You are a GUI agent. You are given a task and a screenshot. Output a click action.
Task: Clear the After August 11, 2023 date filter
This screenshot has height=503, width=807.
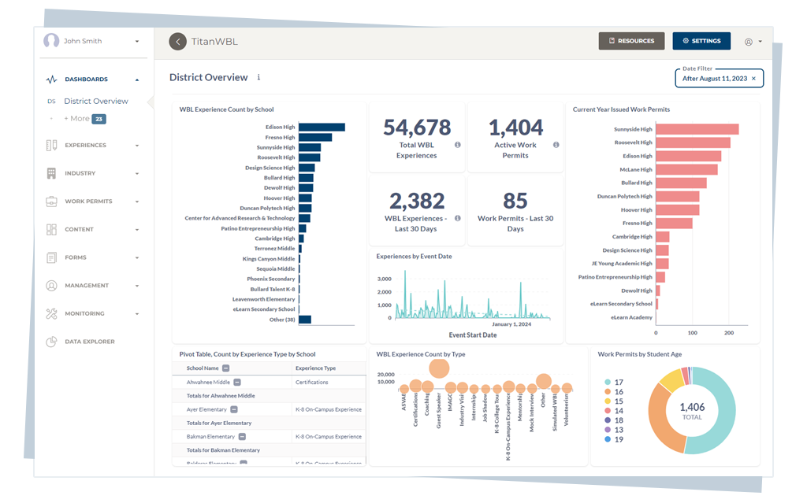(755, 79)
